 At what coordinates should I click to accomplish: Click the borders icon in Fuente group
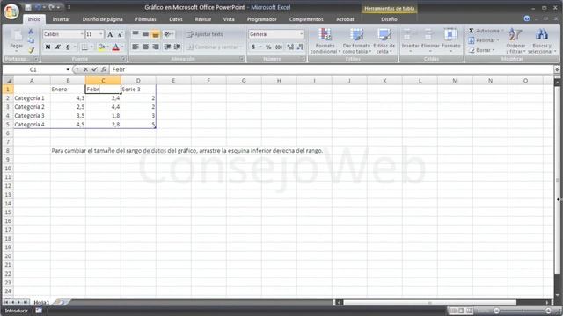84,47
